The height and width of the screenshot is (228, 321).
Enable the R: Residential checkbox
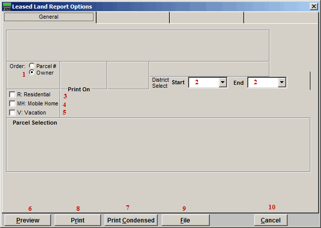[12, 95]
